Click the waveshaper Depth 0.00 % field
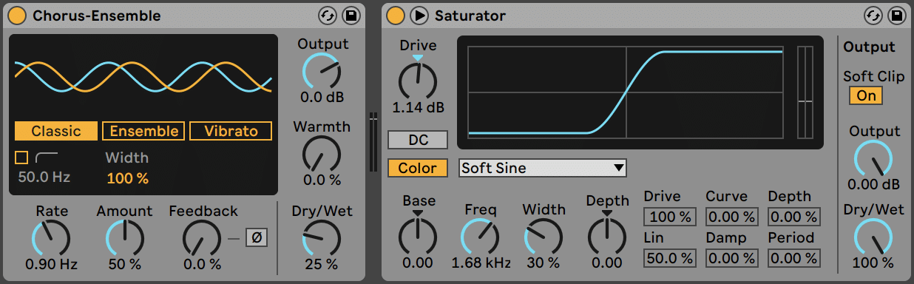The height and width of the screenshot is (284, 914). (x=794, y=217)
